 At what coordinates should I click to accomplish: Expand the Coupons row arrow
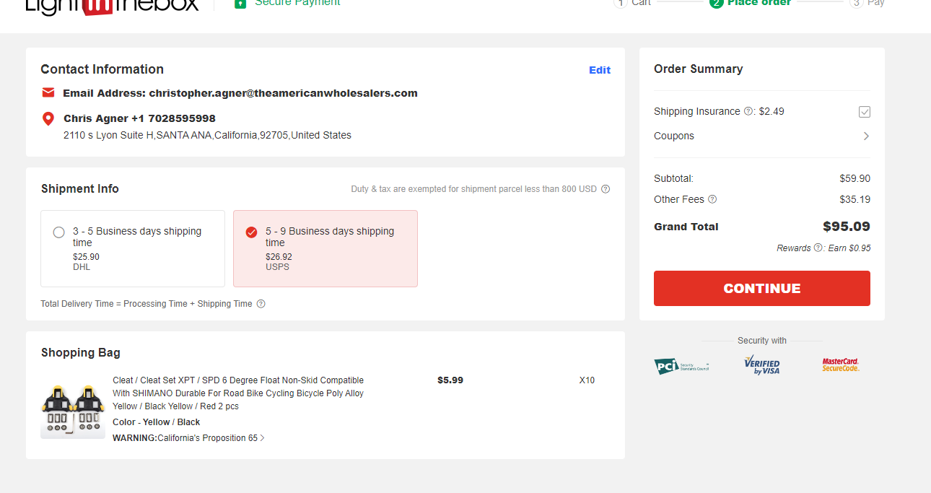tap(866, 136)
